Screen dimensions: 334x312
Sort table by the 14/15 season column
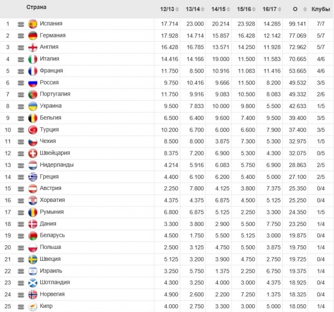pyautogui.click(x=222, y=9)
